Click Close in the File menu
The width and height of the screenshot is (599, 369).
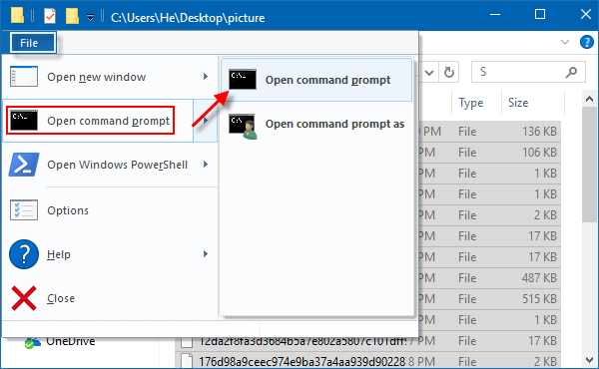pos(109,298)
